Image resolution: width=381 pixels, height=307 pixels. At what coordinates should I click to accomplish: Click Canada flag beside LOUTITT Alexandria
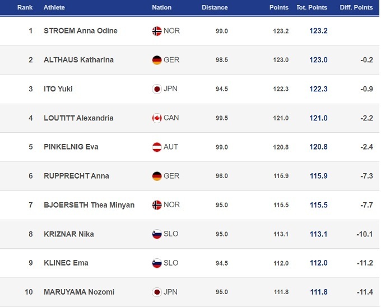(x=157, y=118)
